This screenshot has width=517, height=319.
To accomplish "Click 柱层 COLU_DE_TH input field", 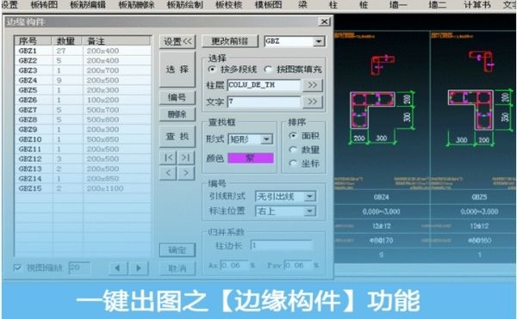I will [x=265, y=85].
